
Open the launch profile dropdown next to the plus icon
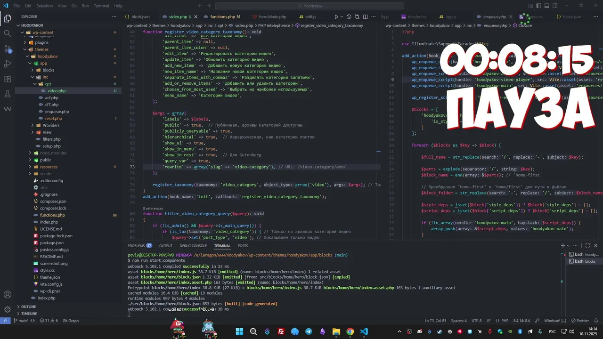pyautogui.click(x=569, y=246)
